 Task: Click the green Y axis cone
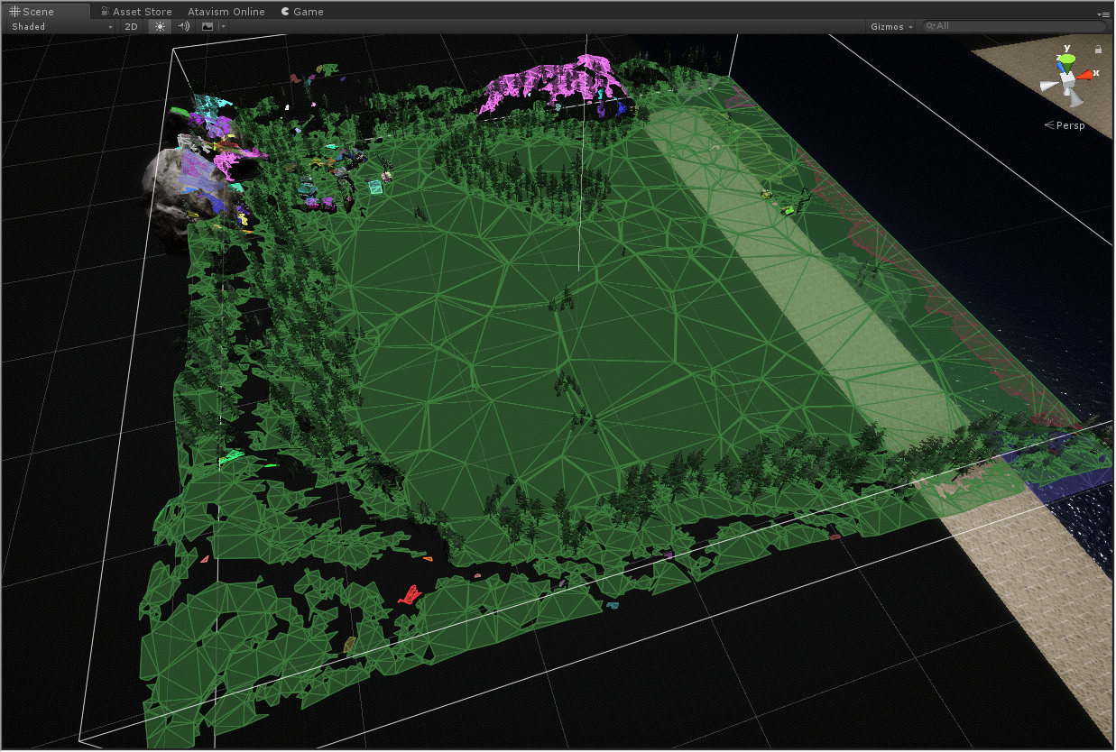coord(1067,60)
